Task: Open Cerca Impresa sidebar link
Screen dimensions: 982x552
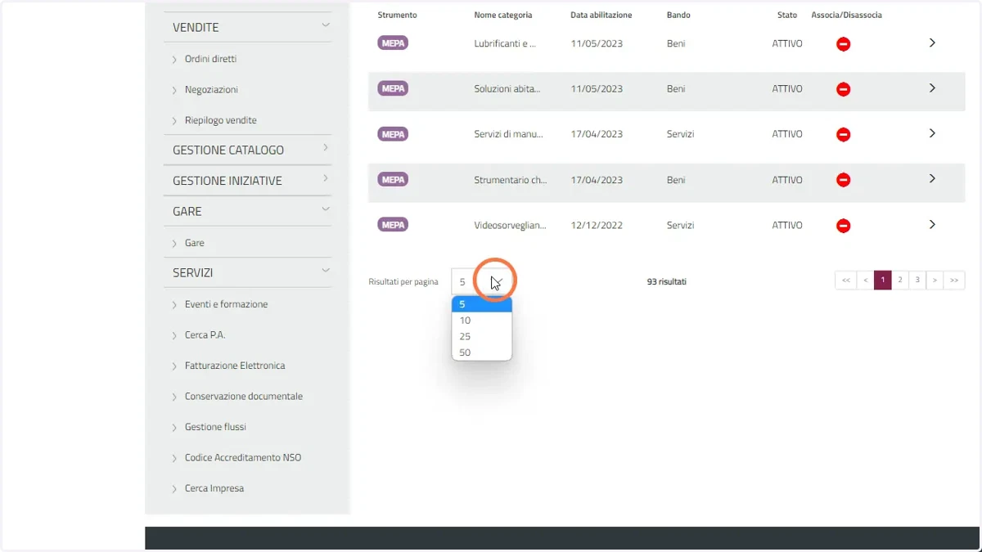Action: 214,488
